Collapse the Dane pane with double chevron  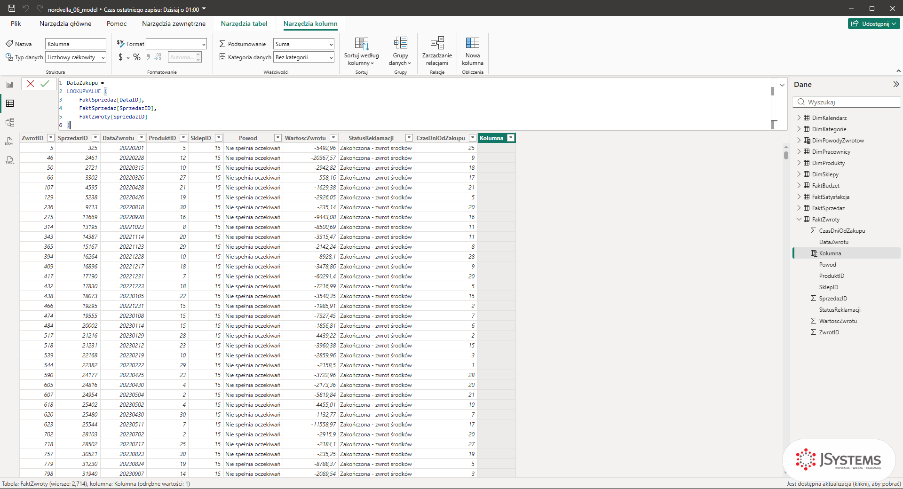[x=896, y=84]
